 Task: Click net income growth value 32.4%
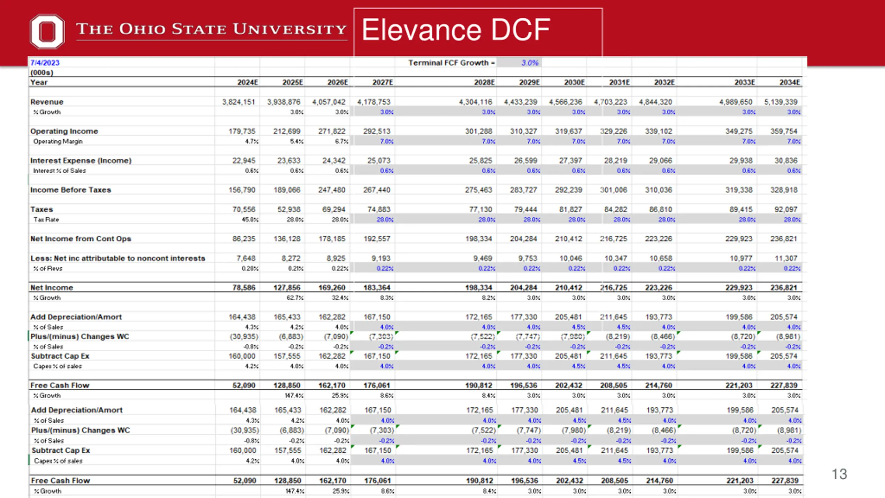[340, 298]
